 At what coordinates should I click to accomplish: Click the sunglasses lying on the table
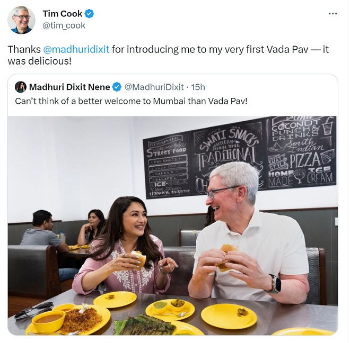click(34, 310)
